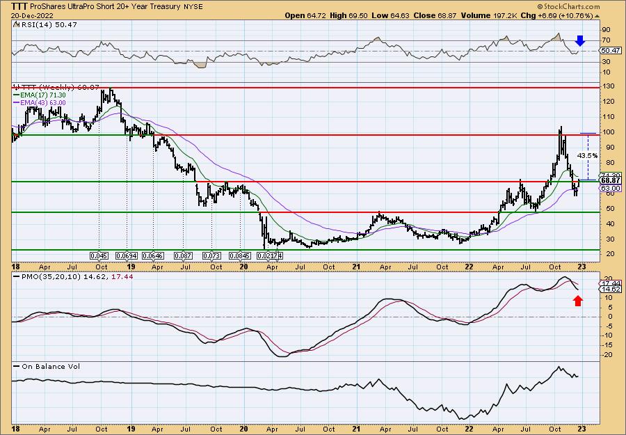Click the 0.0694 cycle label
The height and width of the screenshot is (435, 626).
click(127, 255)
